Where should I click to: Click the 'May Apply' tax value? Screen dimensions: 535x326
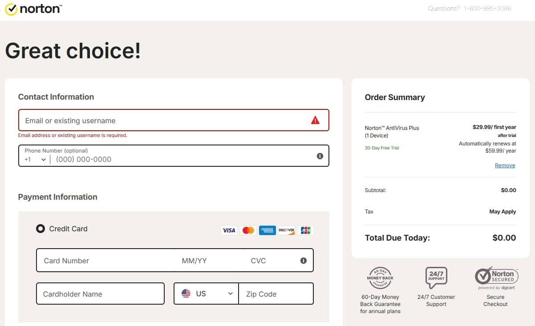pyautogui.click(x=503, y=212)
